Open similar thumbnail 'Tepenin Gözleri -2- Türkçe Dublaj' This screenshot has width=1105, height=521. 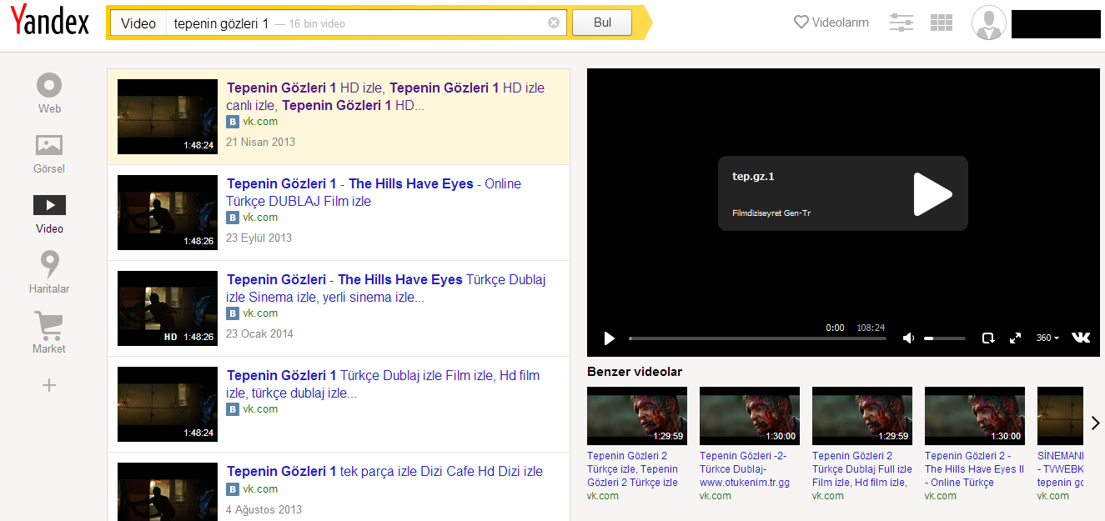(750, 415)
